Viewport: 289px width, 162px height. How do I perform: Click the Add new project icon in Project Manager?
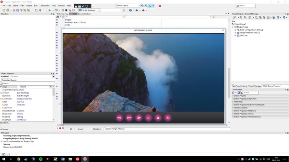coord(241,17)
